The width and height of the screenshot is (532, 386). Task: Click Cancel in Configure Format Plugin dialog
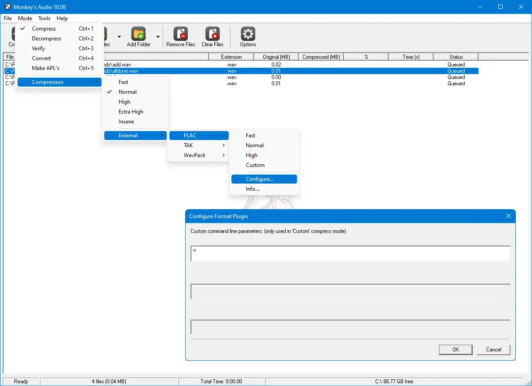coord(493,350)
